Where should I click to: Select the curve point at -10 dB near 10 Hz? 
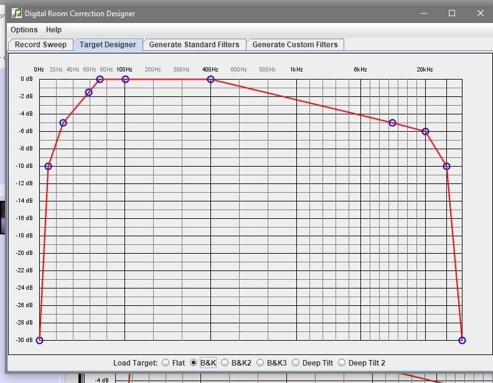tap(48, 167)
